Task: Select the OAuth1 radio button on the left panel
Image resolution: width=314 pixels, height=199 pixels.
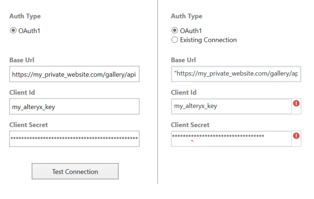Action: pos(13,31)
